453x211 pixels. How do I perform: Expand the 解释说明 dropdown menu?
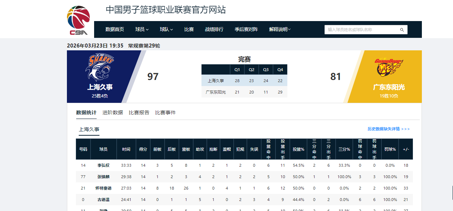(280, 29)
